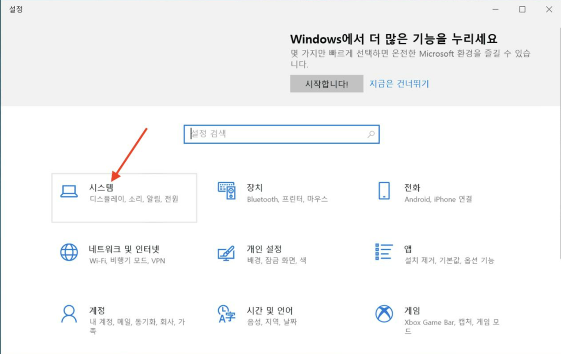
Task: Click the magnifier icon in 설정 검색
Action: 371,134
